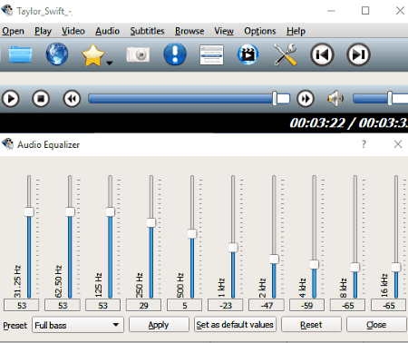This screenshot has width=408, height=343.
Task: Rewind with the backward button
Action: point(72,99)
